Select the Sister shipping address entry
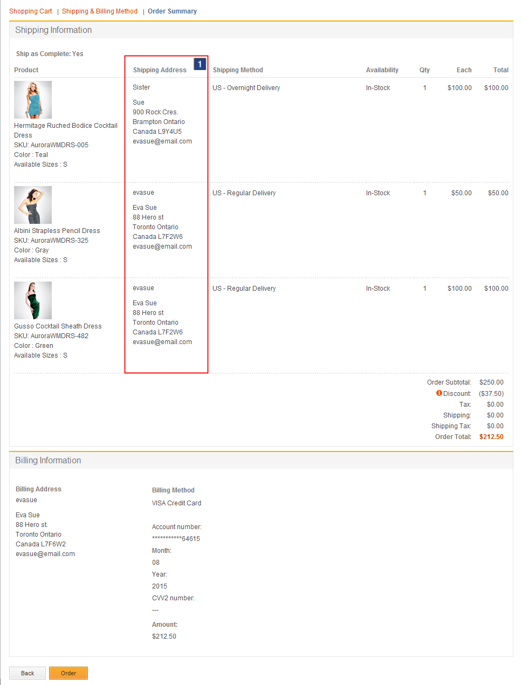 click(x=141, y=87)
